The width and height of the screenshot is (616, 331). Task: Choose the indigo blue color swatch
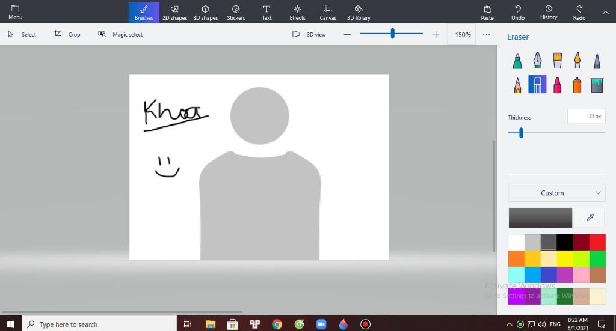coord(549,275)
